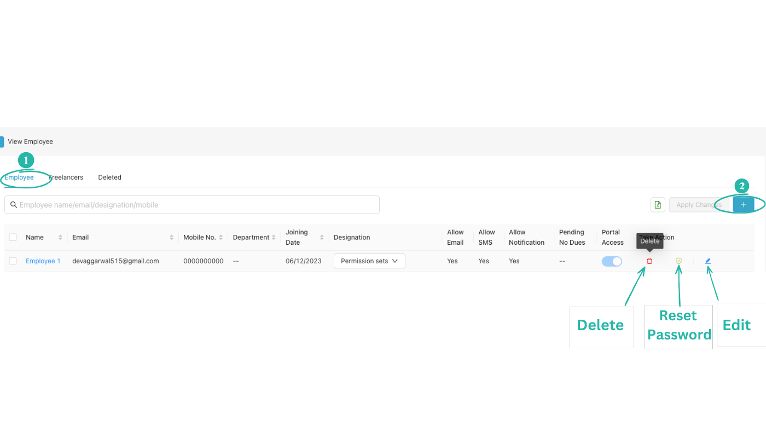The width and height of the screenshot is (766, 438).
Task: Select the blue Edit pencil icon
Action: pos(708,261)
